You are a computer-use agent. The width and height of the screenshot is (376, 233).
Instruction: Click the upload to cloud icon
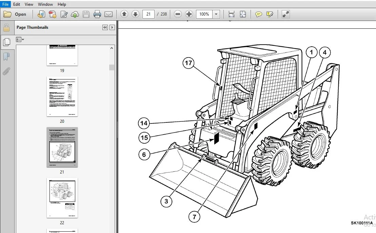75,14
